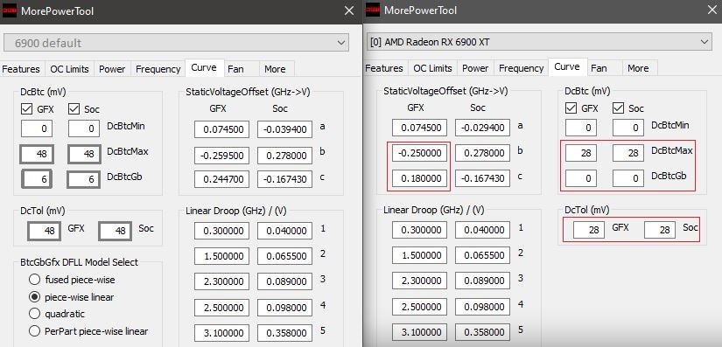This screenshot has height=347, width=722.
Task: Click right window DcTol Soc field
Action: (659, 230)
